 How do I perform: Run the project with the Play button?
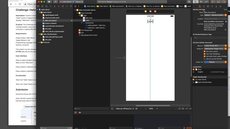(x=49, y=2)
